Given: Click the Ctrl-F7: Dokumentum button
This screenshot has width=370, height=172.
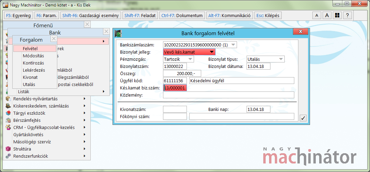Looking at the screenshot, I should pos(182,16).
